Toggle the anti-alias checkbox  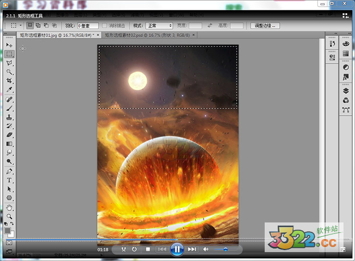105,26
